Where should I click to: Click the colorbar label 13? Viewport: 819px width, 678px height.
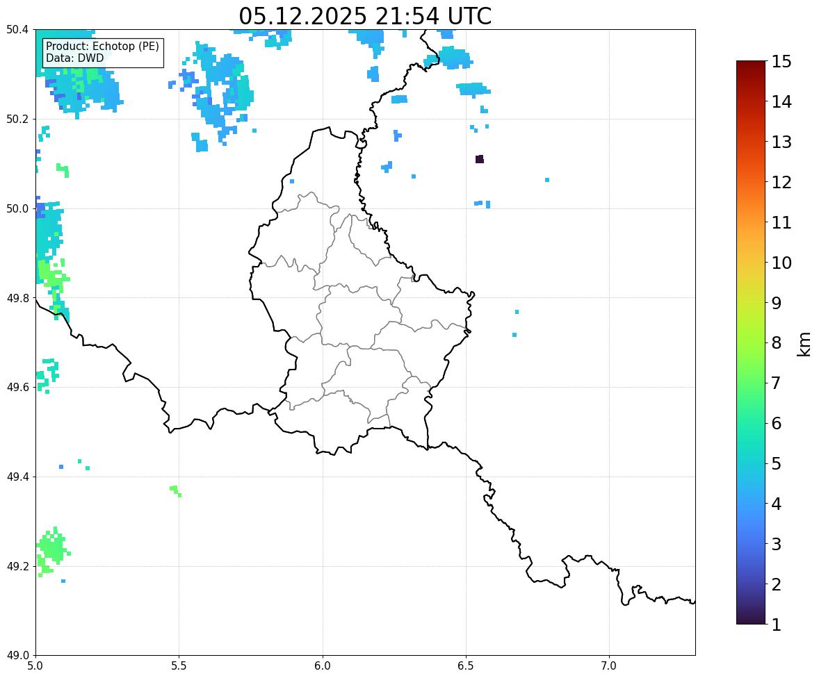[781, 142]
